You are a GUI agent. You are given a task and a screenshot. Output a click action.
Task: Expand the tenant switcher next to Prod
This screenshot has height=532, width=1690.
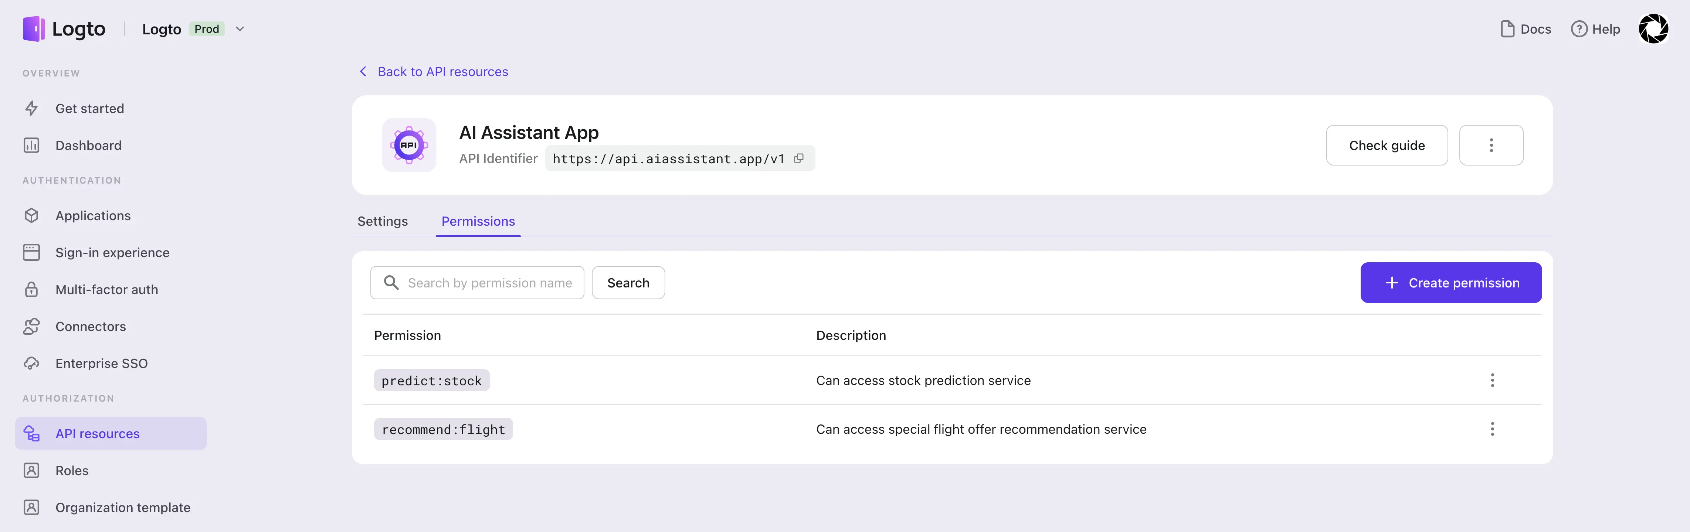[240, 29]
